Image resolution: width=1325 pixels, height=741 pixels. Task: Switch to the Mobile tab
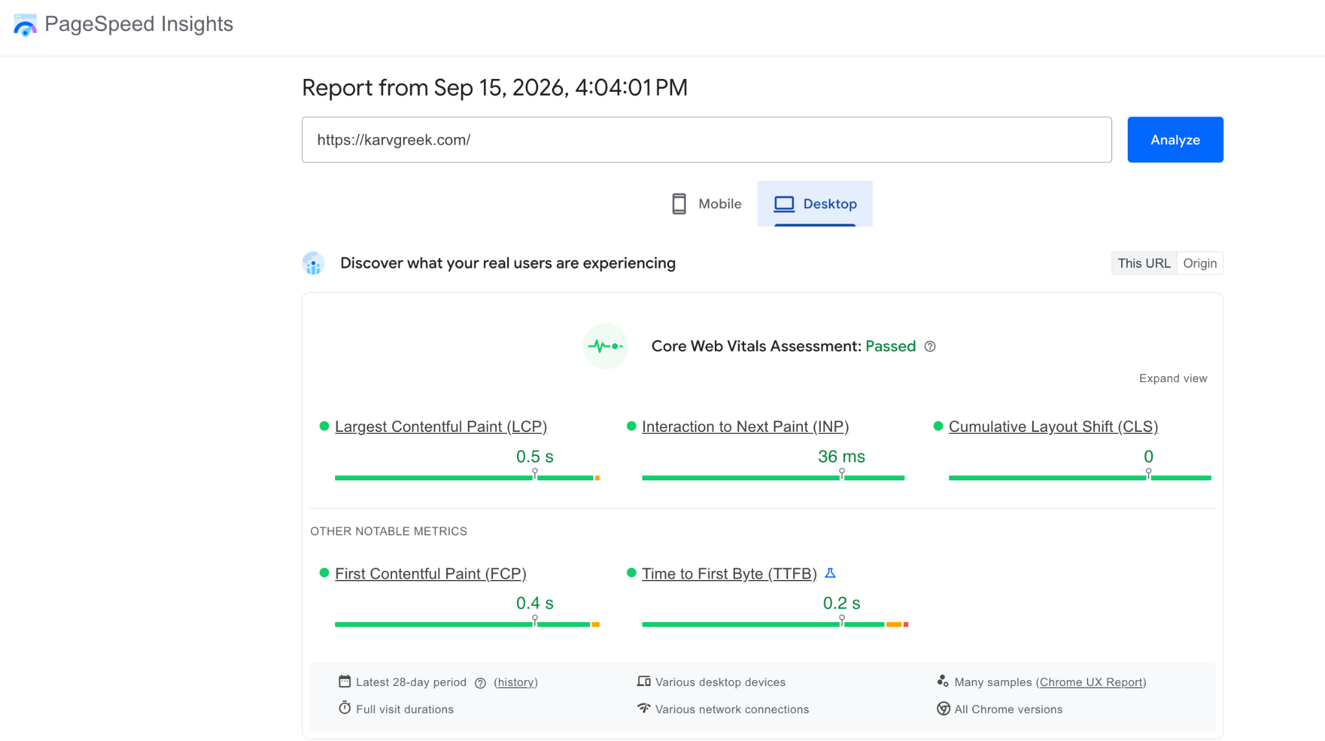[706, 204]
